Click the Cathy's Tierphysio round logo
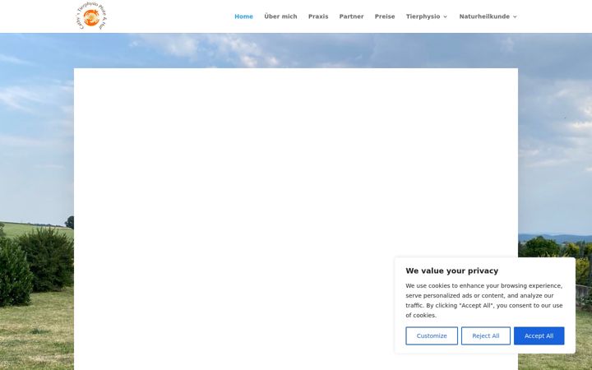Image resolution: width=592 pixels, height=370 pixels. pos(91,16)
